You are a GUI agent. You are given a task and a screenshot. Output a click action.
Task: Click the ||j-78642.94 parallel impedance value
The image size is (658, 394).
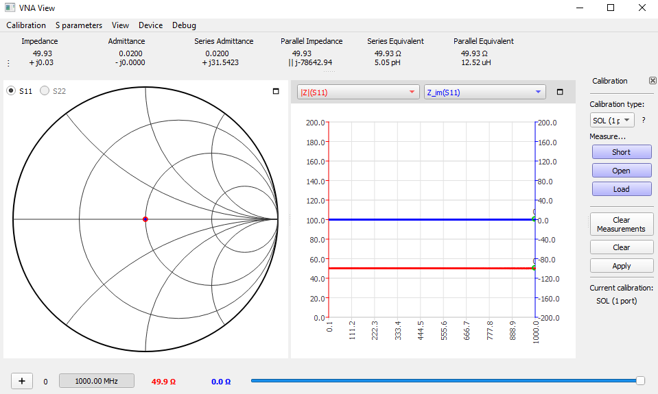(310, 62)
